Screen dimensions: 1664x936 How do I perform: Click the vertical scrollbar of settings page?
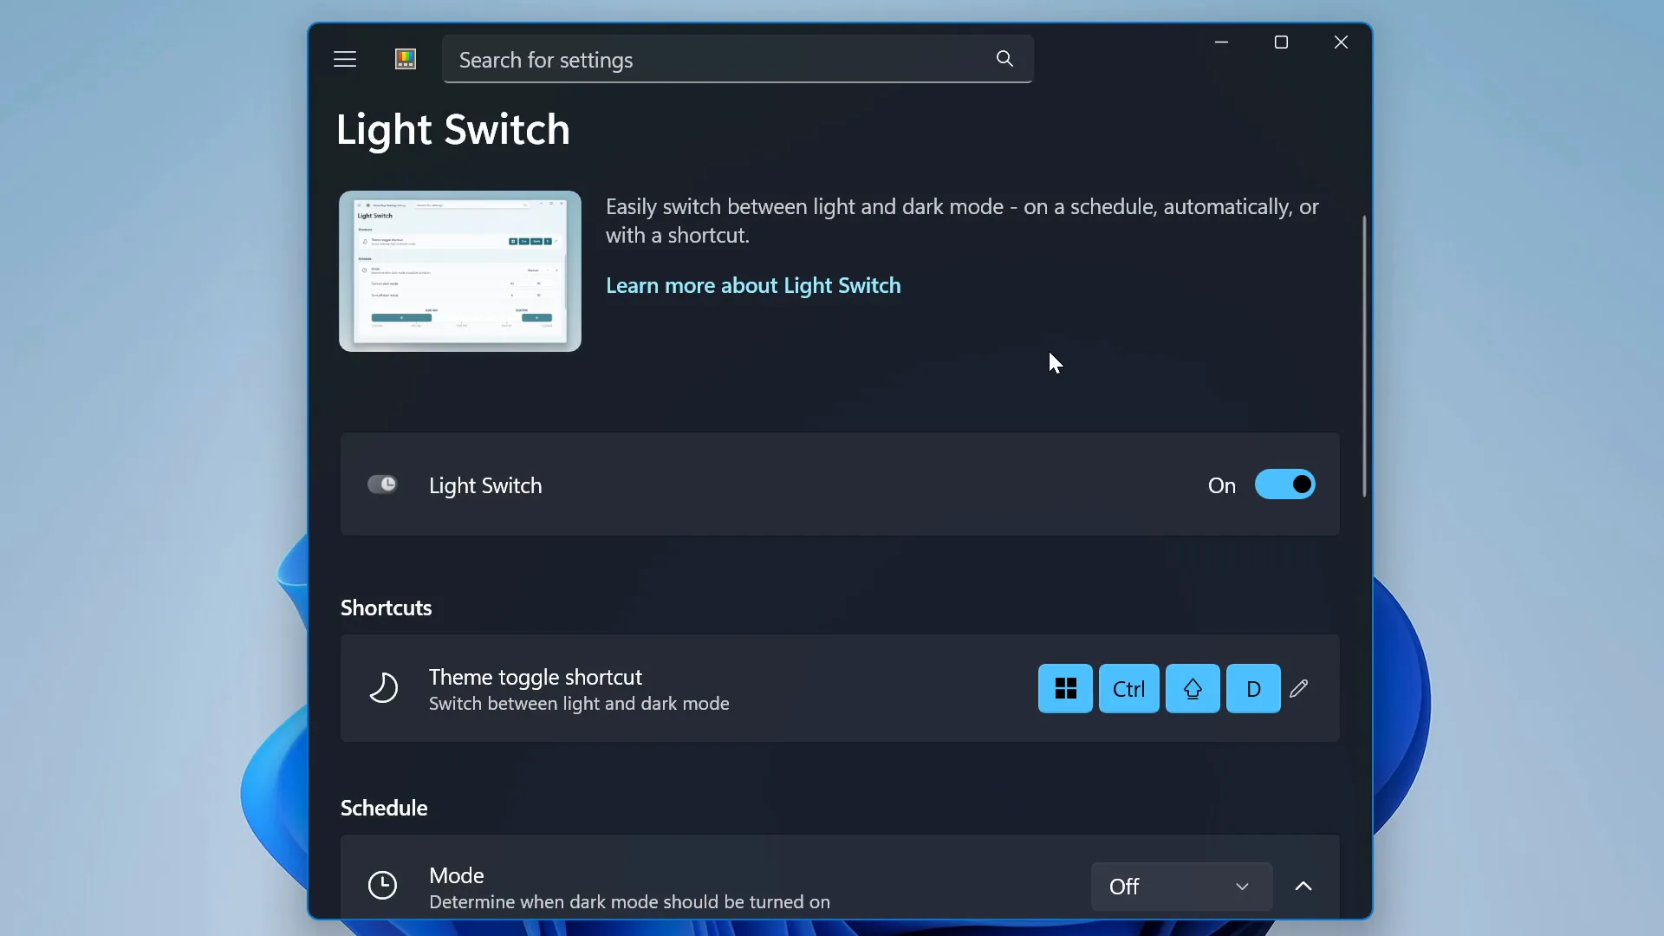tap(1364, 355)
